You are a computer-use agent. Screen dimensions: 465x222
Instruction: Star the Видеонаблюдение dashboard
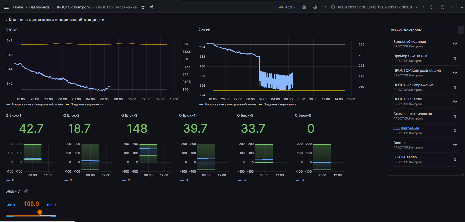[455, 44]
